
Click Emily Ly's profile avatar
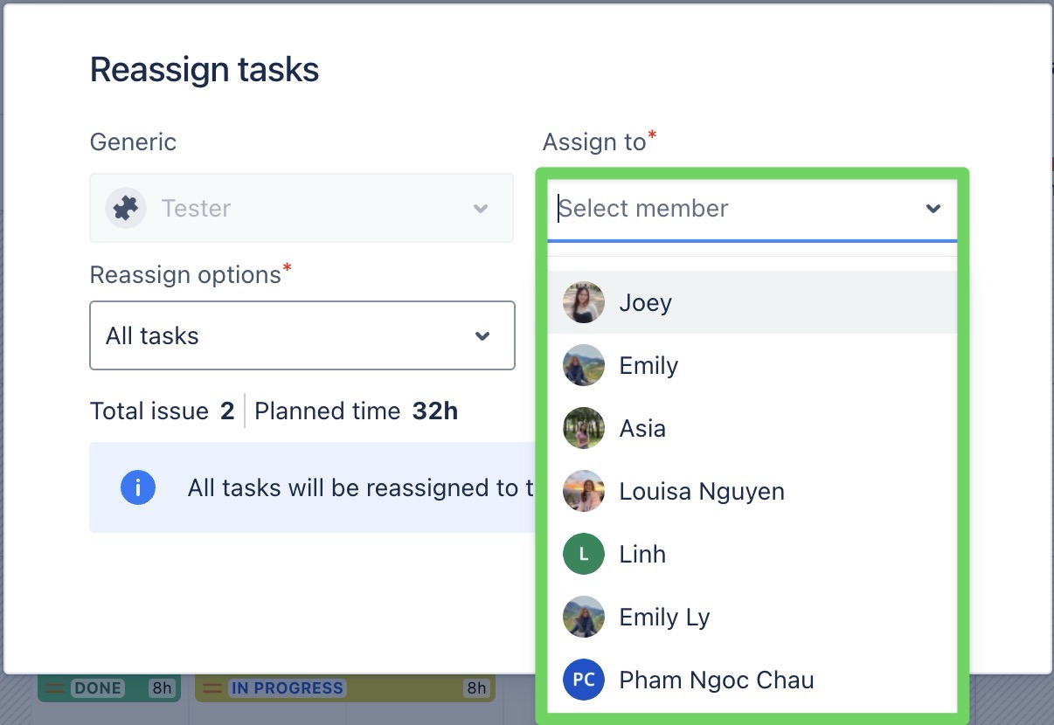point(584,617)
